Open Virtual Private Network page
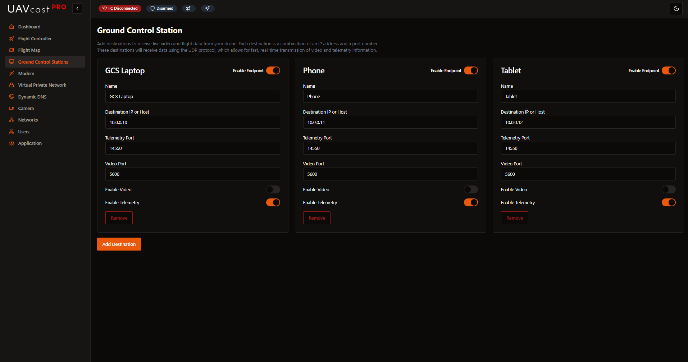 42,85
